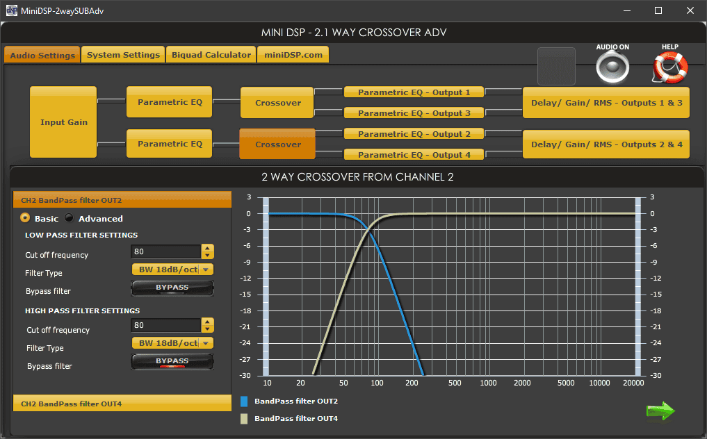Open the upper Parametric EQ input block
707x439 pixels.
click(170, 102)
